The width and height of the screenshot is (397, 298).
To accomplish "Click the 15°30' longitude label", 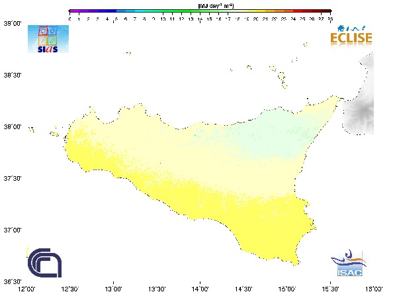I will [330, 289].
